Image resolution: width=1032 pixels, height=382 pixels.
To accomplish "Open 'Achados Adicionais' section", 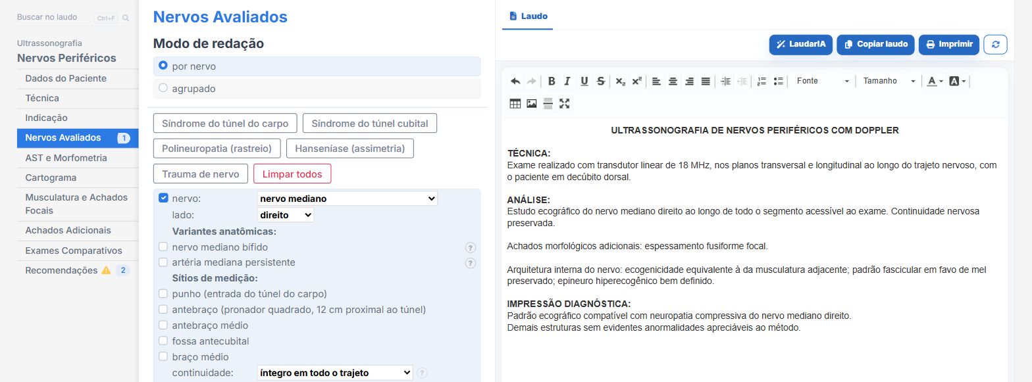I will (78, 230).
